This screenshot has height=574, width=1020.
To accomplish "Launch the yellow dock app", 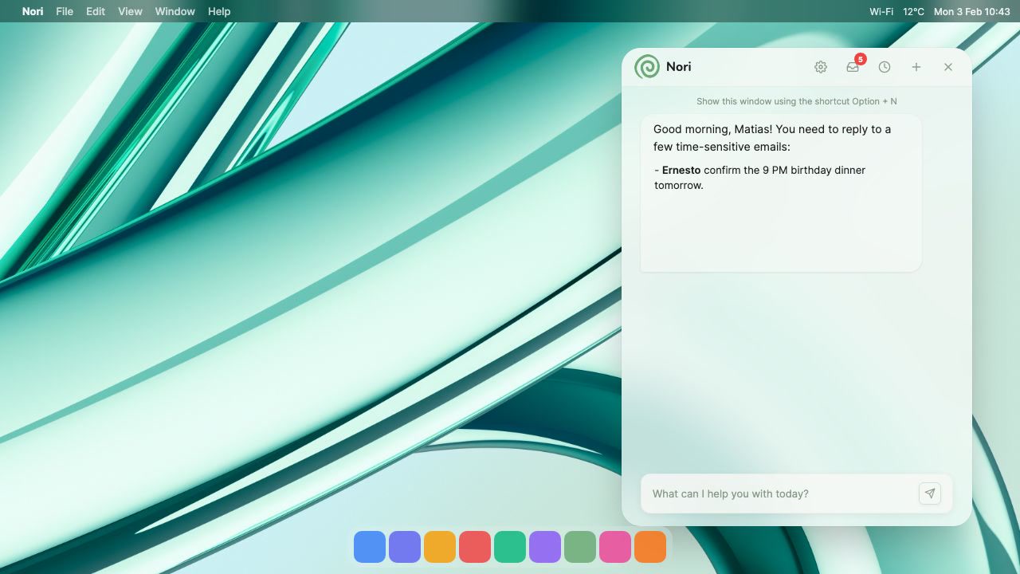I will (440, 547).
